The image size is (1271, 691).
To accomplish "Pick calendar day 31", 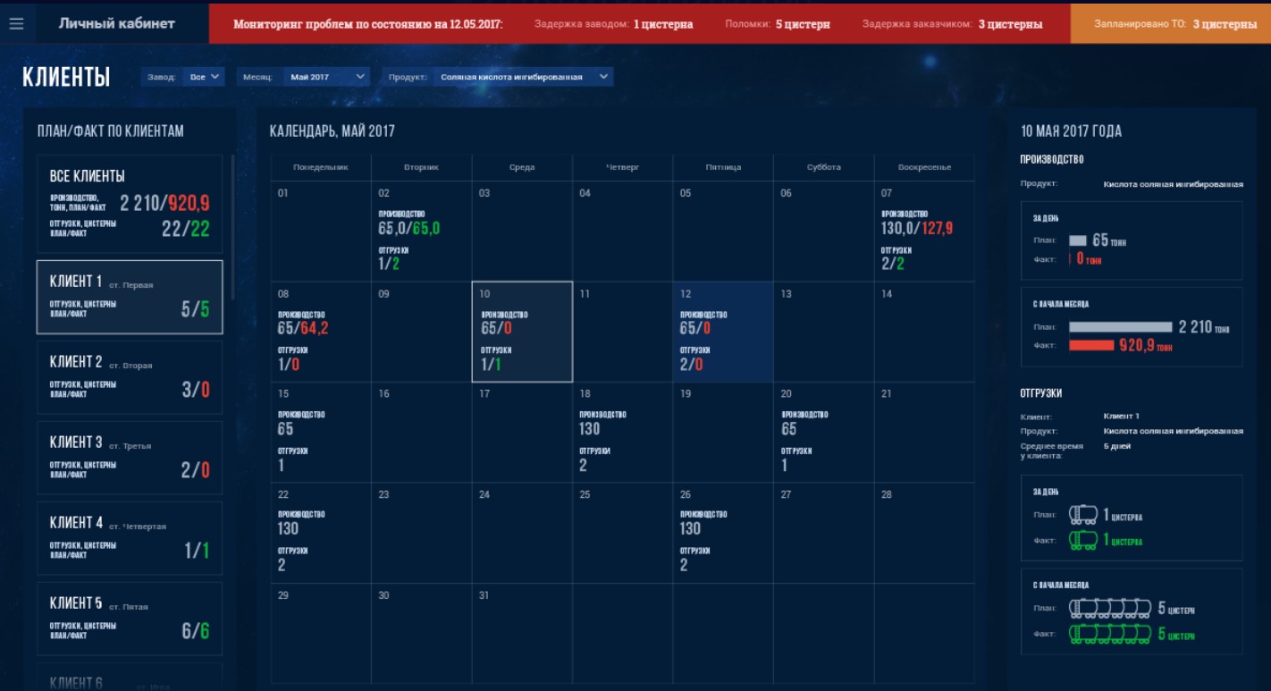I will coord(522,633).
